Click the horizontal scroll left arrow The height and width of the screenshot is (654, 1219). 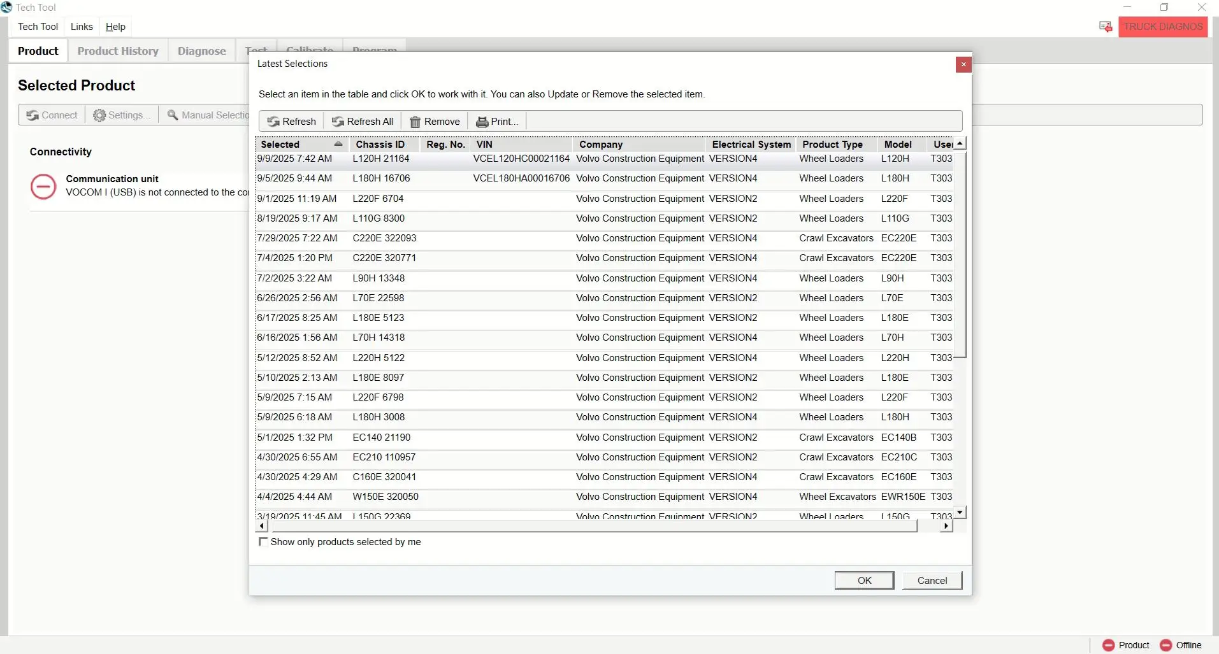pos(262,526)
